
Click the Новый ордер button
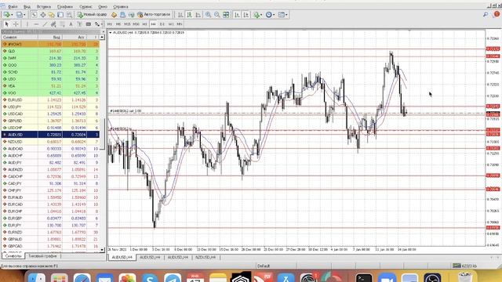tap(93, 15)
